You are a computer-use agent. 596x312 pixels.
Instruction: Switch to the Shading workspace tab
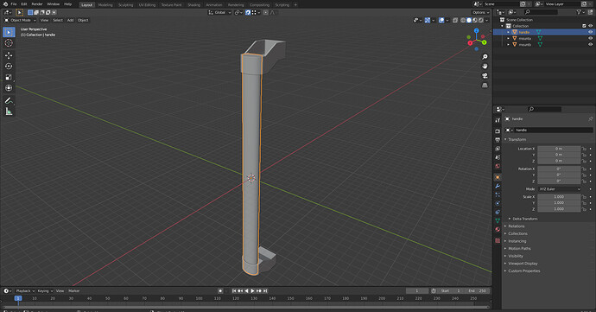[x=193, y=5]
